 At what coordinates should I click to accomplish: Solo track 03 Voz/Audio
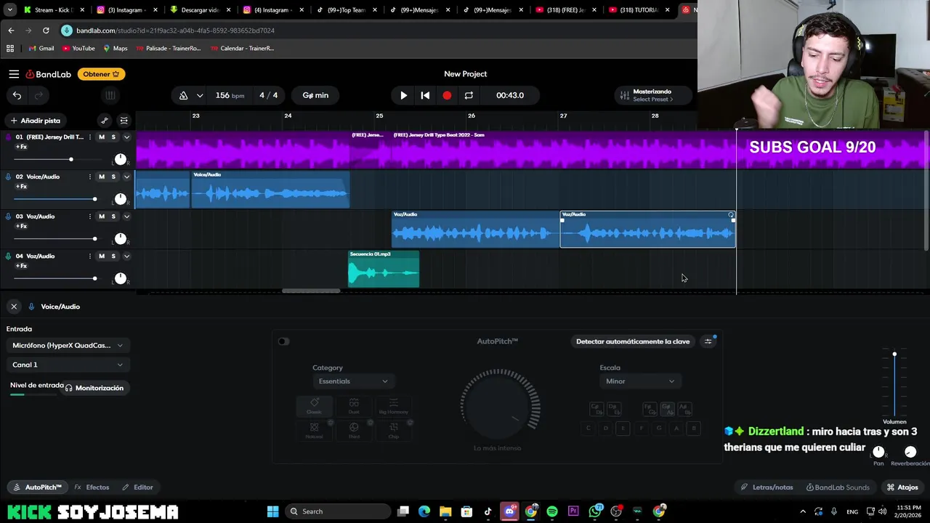coord(113,216)
